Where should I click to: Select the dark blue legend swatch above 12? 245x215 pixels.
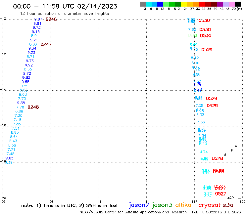pyautogui.click(x=160, y=4)
